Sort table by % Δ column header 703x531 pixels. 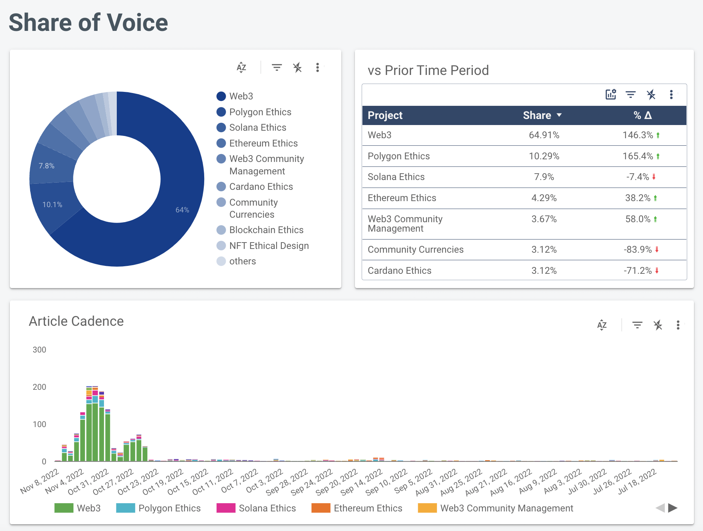642,115
